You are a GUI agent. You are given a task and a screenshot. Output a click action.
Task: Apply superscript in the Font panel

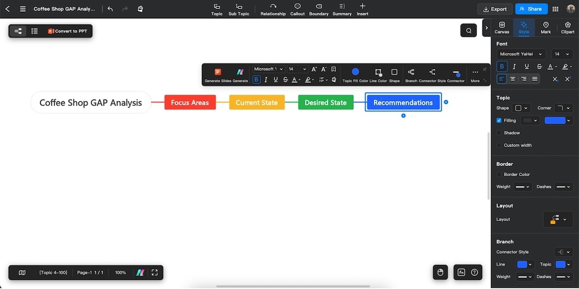point(568,79)
